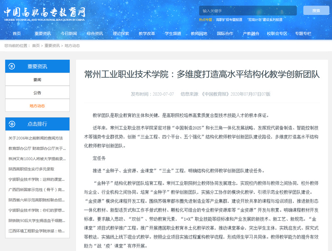Go to 今日新闻 in the navigation bar
Viewport: 332px width, 251px height.
pyautogui.click(x=69, y=34)
